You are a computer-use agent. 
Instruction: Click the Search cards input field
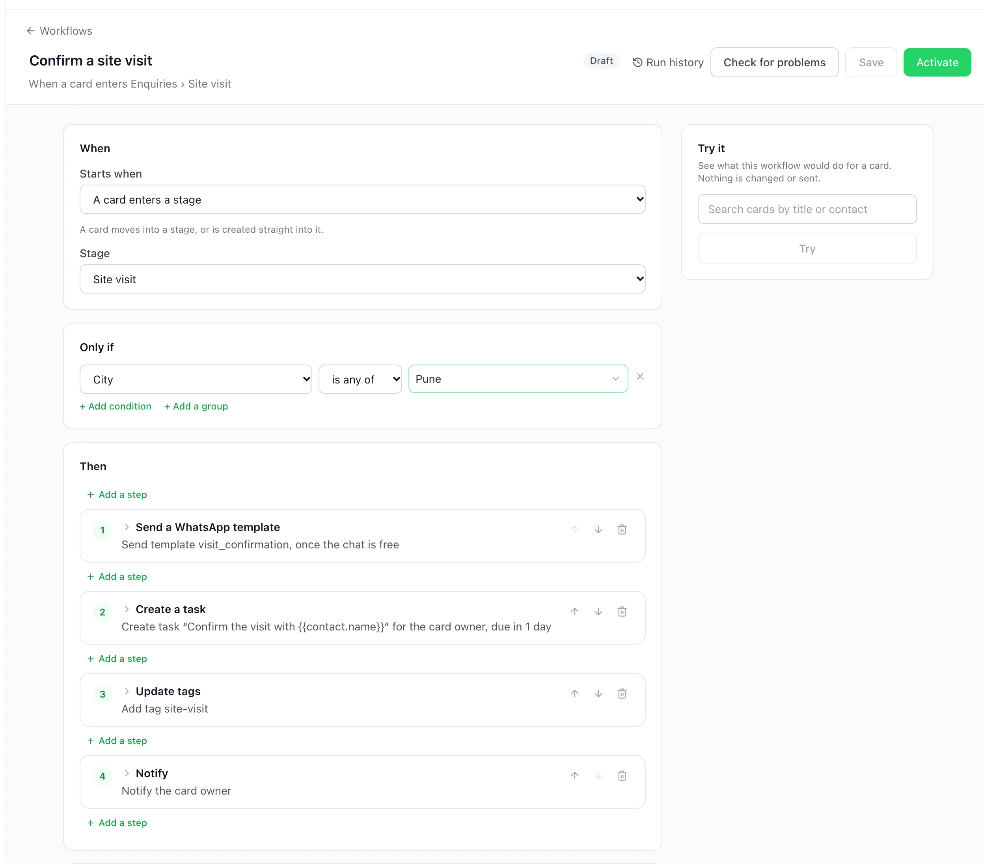click(x=807, y=209)
